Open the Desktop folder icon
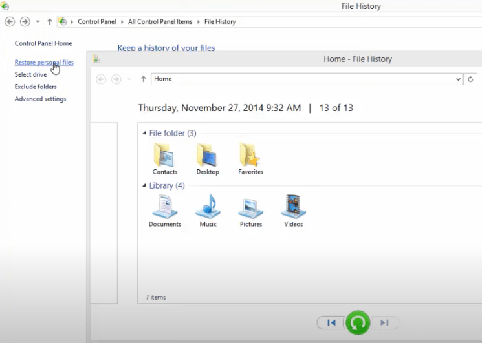This screenshot has height=343, width=482. click(208, 155)
